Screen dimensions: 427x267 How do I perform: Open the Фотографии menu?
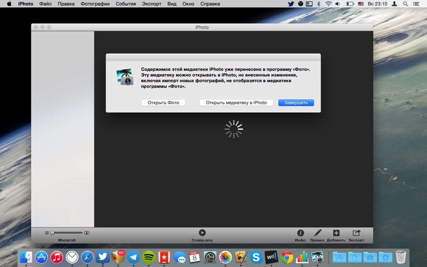pos(95,4)
